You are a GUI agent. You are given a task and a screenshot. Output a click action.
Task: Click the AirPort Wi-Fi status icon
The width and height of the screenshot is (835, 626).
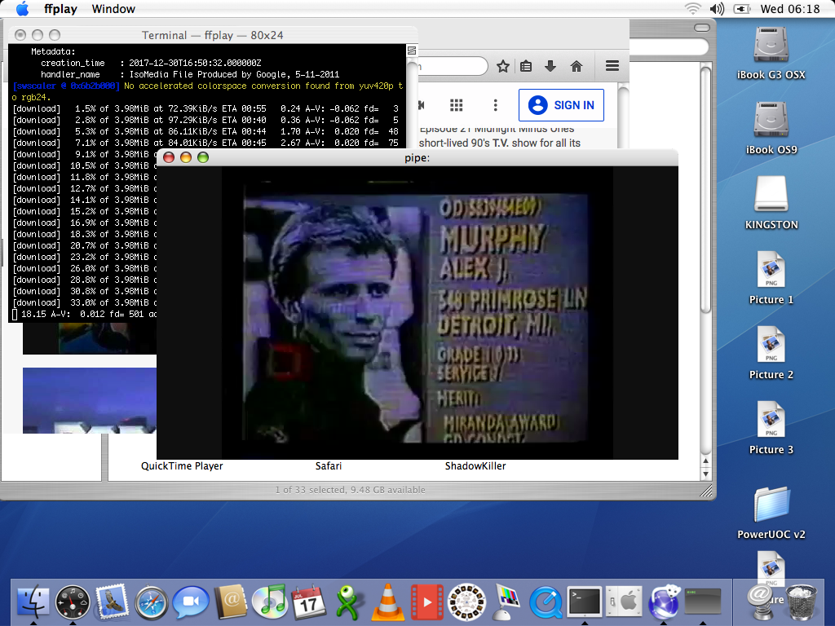click(693, 8)
